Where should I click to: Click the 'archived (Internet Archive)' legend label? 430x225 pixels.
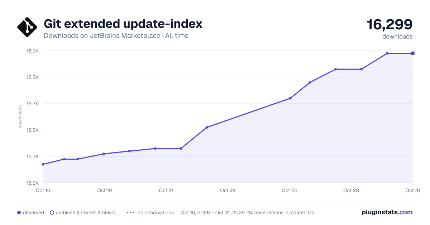pyautogui.click(x=86, y=212)
